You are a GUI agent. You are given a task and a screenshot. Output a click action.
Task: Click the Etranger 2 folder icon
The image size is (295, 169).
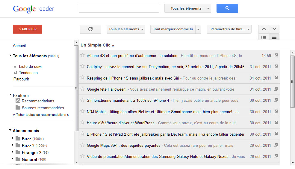(18, 152)
